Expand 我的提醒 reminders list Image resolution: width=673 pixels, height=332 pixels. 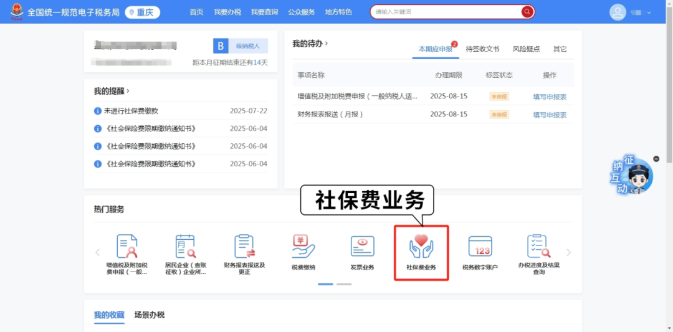pyautogui.click(x=112, y=91)
